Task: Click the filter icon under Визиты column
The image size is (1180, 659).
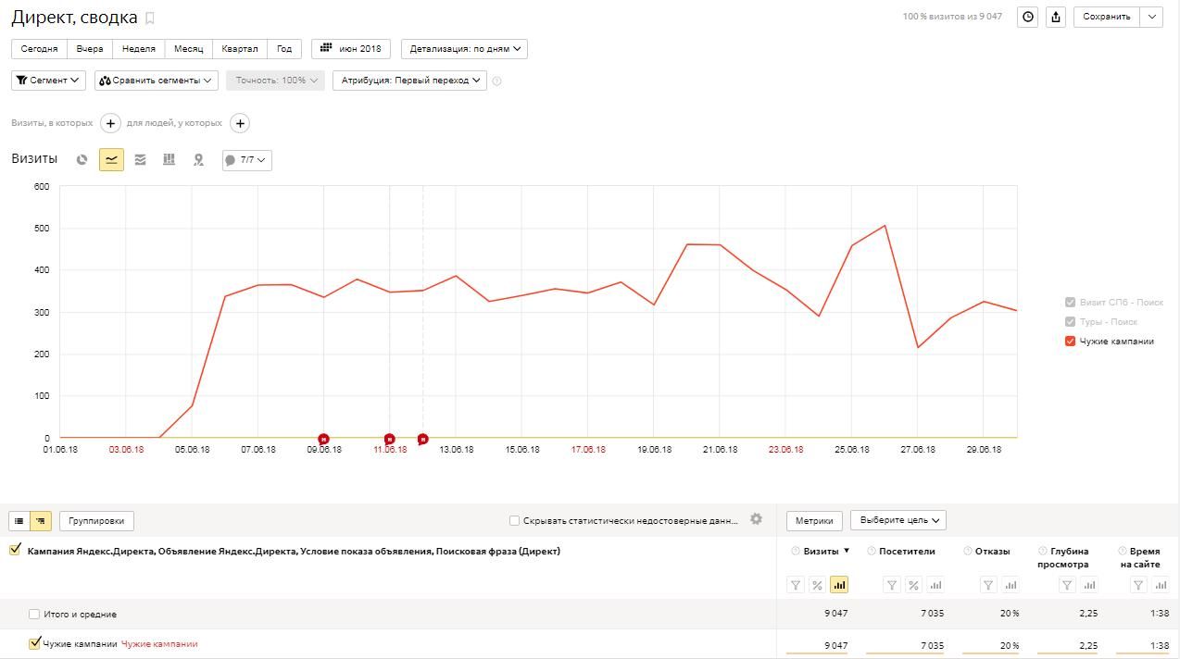Action: [x=795, y=585]
